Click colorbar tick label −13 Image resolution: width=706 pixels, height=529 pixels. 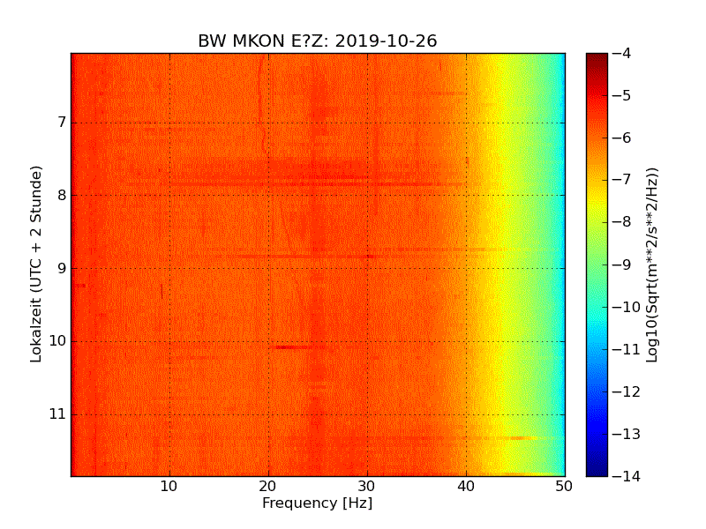point(627,434)
